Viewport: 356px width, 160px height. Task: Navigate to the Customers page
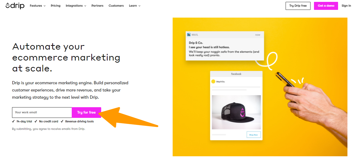(116, 6)
